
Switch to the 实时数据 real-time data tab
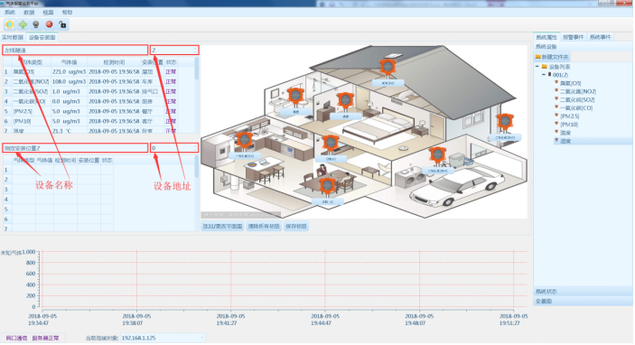coord(13,37)
